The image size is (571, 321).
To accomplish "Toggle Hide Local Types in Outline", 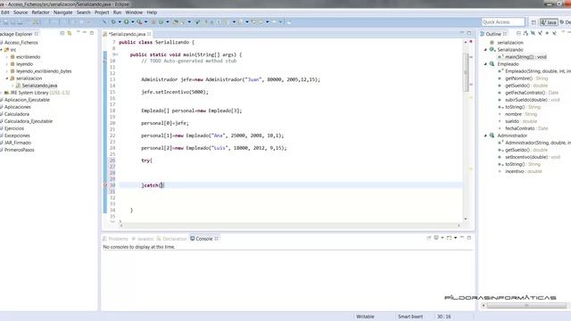I will pos(554,33).
